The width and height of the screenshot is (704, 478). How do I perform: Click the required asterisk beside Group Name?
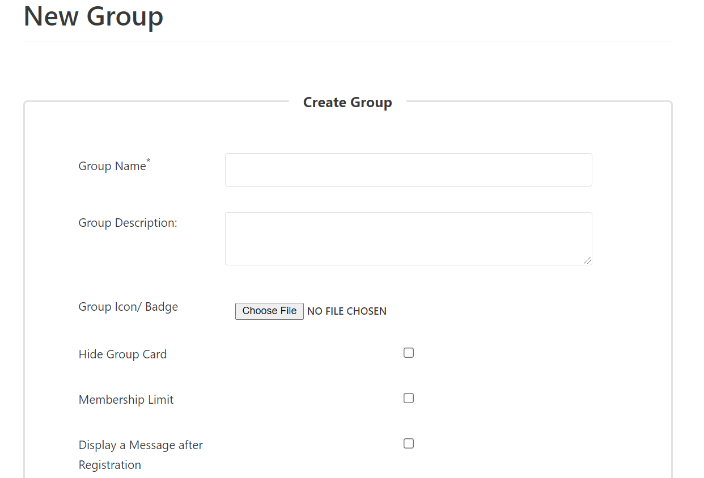point(148,160)
